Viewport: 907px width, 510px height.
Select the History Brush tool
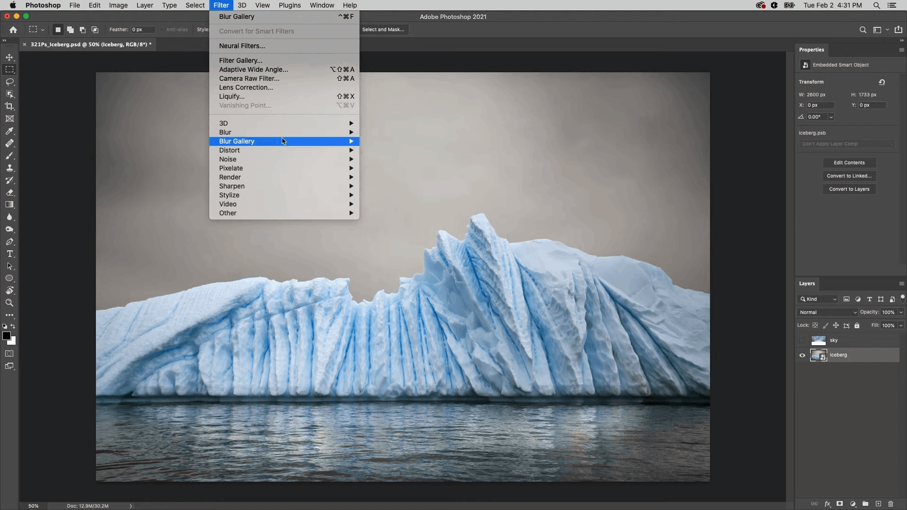(9, 180)
